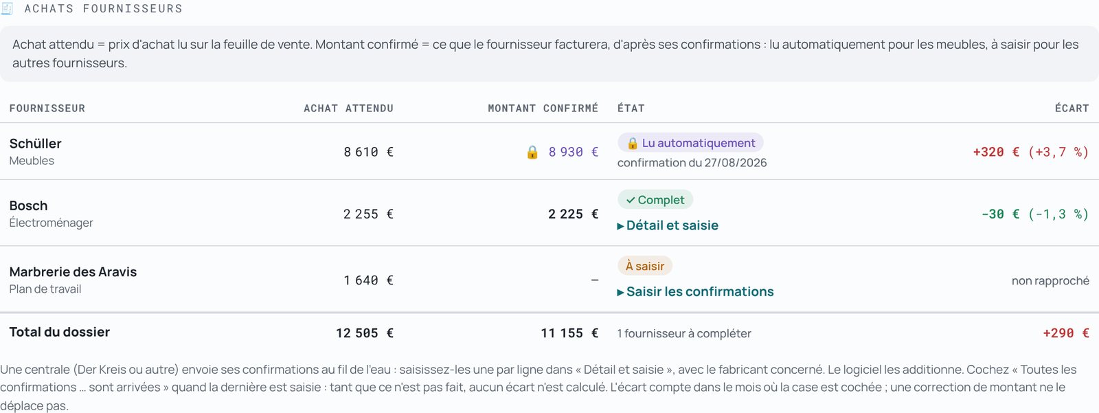Click the Meubles category label
The image size is (1099, 413).
[32, 161]
